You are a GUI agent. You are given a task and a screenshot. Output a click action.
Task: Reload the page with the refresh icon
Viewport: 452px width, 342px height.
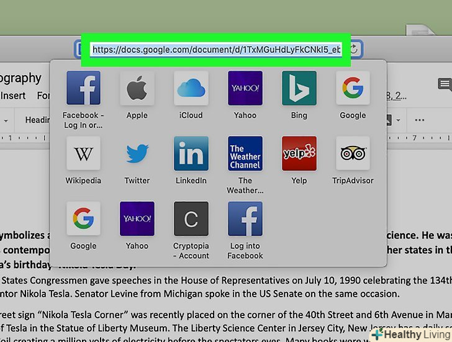click(x=353, y=50)
